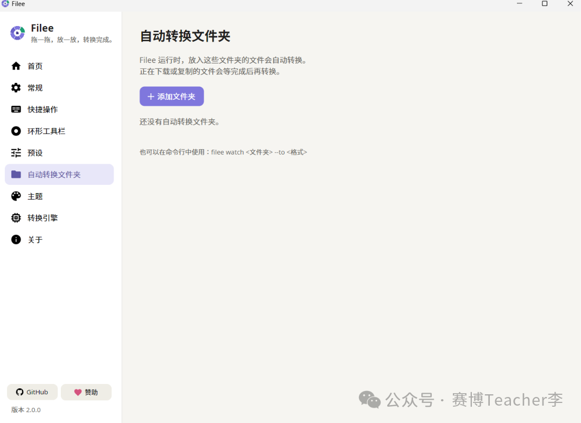Click the line 正在下载或复制的文件会等完成后再转换
The width and height of the screenshot is (581, 423).
tap(211, 72)
